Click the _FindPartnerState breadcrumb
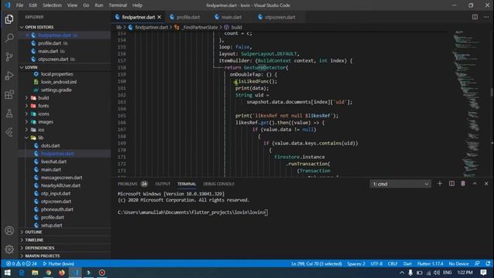This screenshot has width=494, height=278. tap(200, 28)
